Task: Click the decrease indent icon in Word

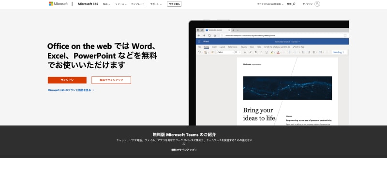Action: pos(303,52)
